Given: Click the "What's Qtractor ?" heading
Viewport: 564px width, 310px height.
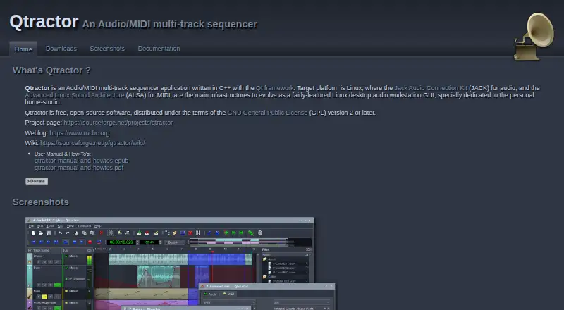Looking at the screenshot, I should click(x=51, y=70).
